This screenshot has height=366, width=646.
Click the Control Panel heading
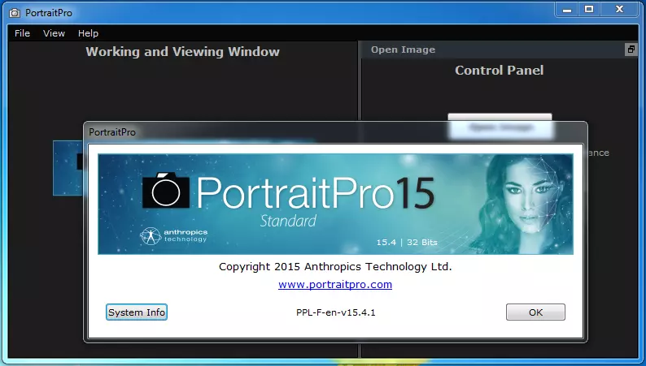(x=499, y=71)
